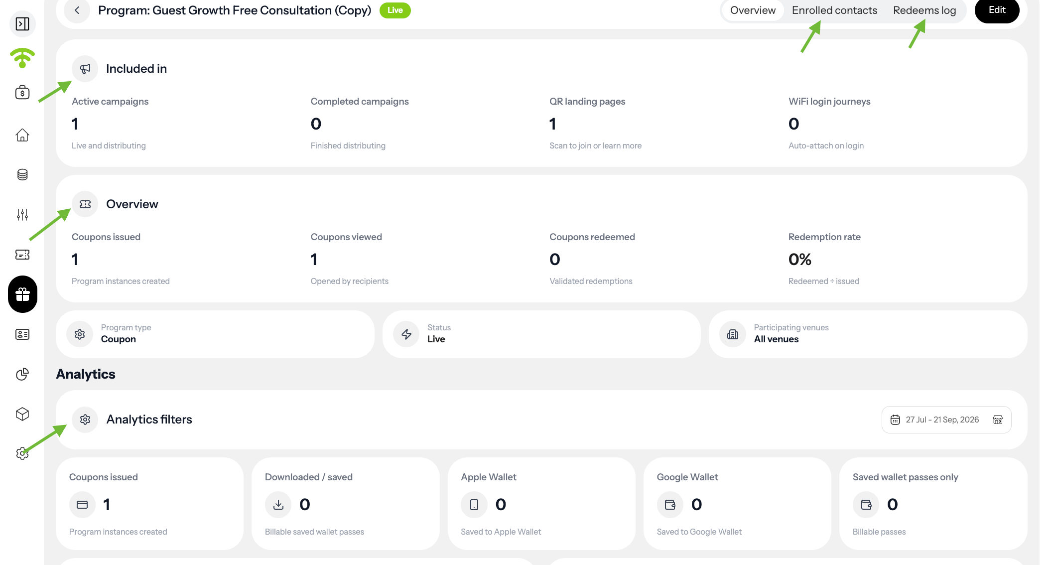The height and width of the screenshot is (565, 1050).
Task: Click the download icon under Downloaded / saved
Action: click(x=278, y=505)
